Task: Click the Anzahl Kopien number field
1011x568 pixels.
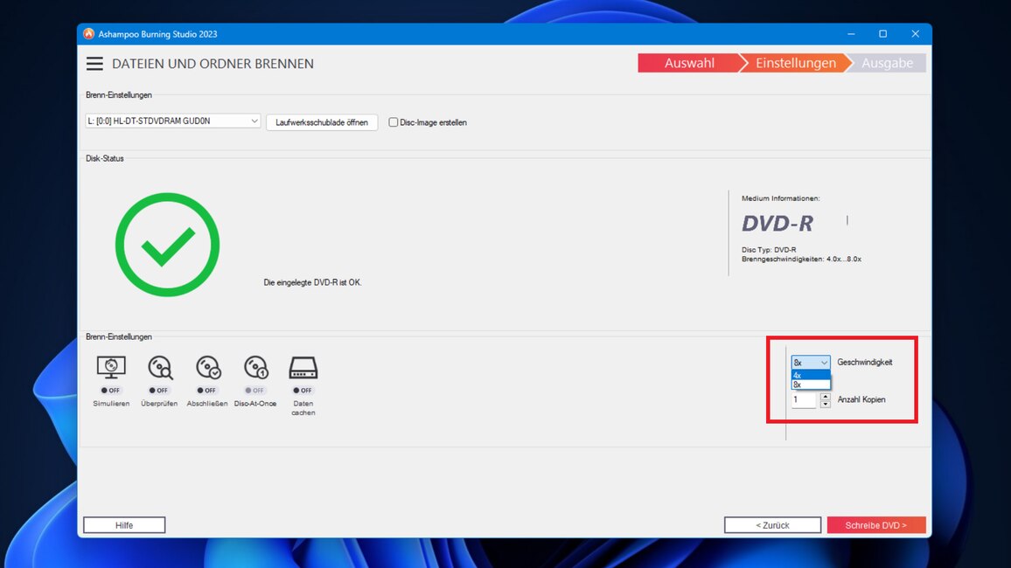Action: pos(804,400)
